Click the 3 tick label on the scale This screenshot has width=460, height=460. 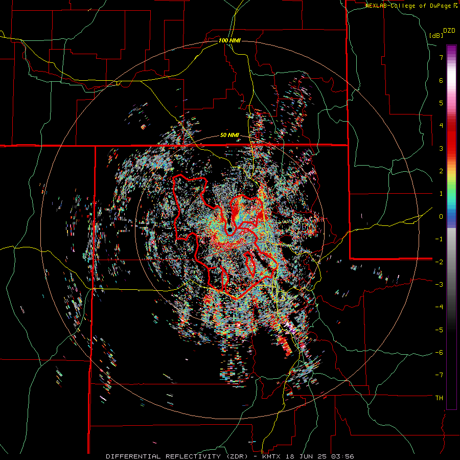pos(441,148)
